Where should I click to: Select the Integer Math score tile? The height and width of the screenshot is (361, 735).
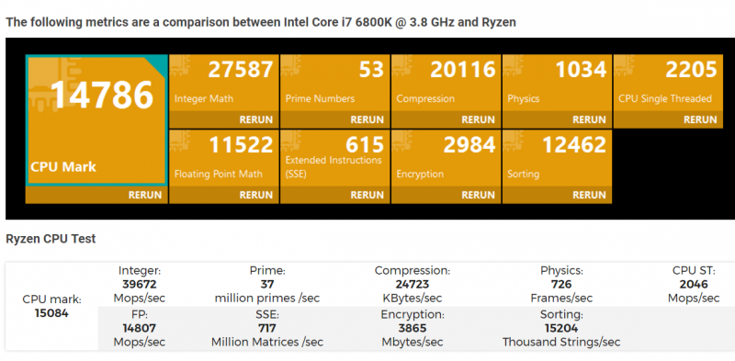pos(223,83)
